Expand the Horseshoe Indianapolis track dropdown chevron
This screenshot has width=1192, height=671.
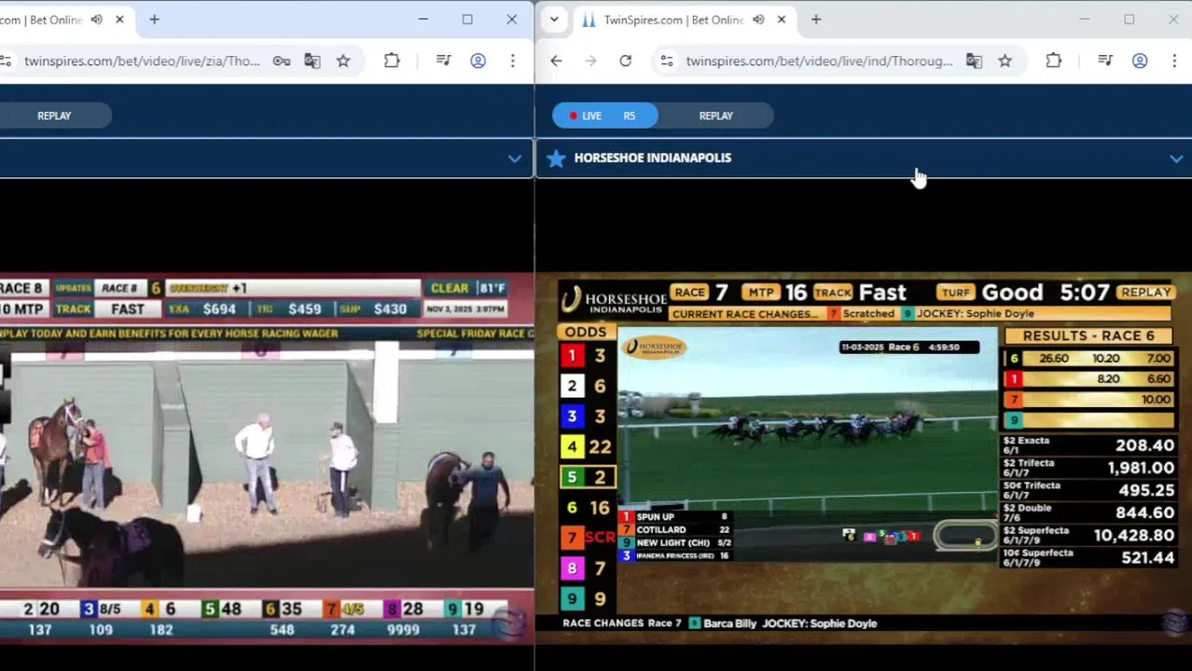[x=1176, y=159]
